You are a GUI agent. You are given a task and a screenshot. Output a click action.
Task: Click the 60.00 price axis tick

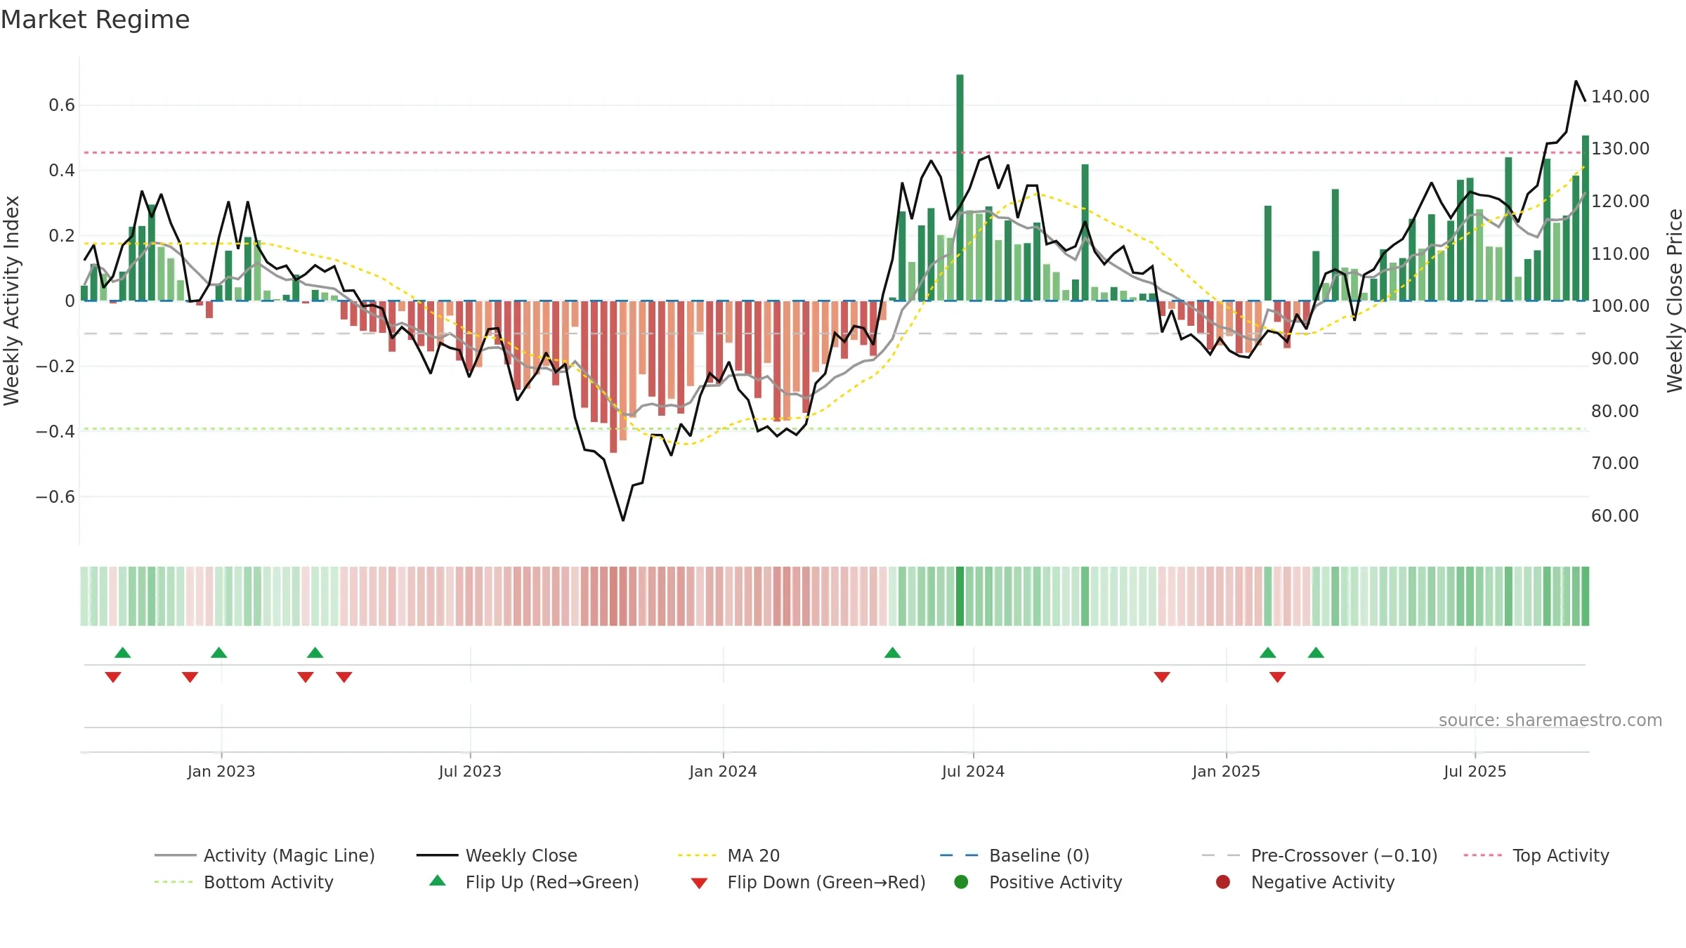(x=1615, y=515)
